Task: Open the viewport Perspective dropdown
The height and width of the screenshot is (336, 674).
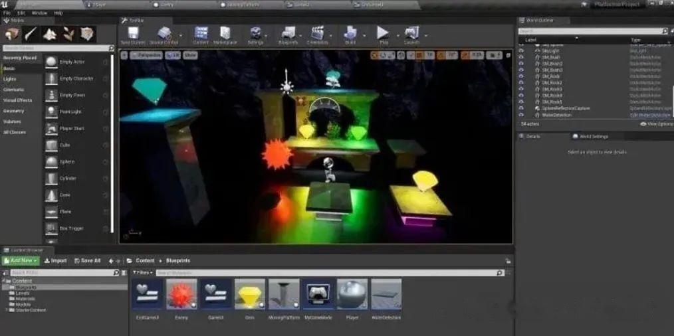Action: coord(146,55)
